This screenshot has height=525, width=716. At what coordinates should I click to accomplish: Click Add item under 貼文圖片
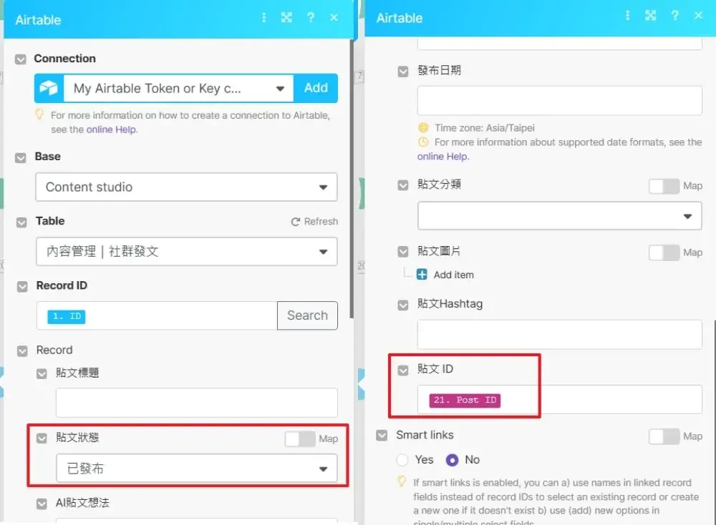(x=453, y=275)
